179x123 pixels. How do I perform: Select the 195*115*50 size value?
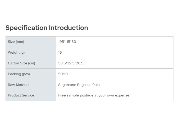tap(67, 42)
